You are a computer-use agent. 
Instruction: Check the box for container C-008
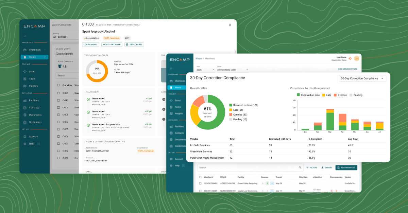tap(58, 114)
